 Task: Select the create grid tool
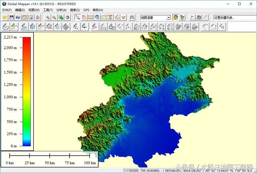click(66, 27)
